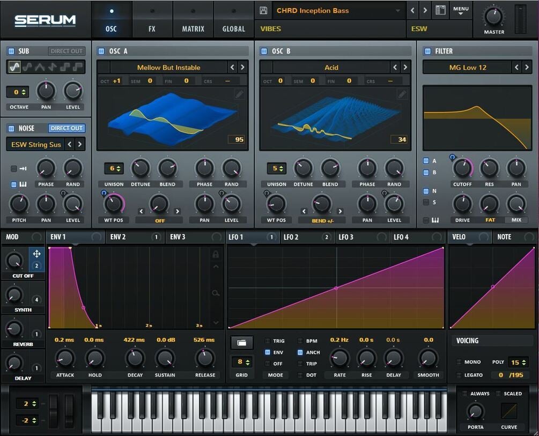Image resolution: width=539 pixels, height=436 pixels.
Task: Click the filter FAT label
Action: (x=490, y=220)
